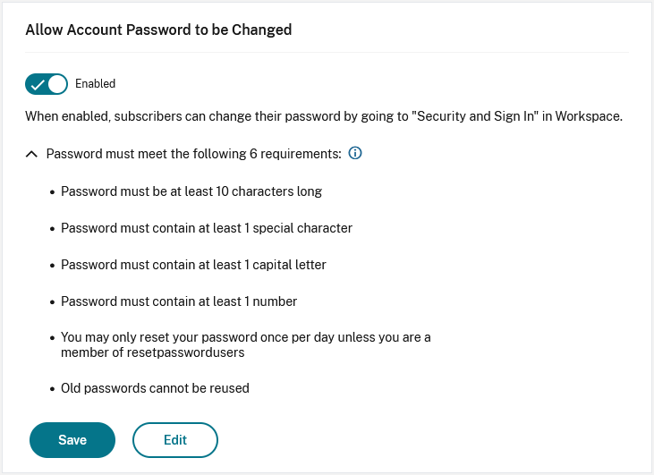Select the "Old passwords cannot be reused" requirement
Viewport: 654px width, 475px height.
tap(155, 388)
